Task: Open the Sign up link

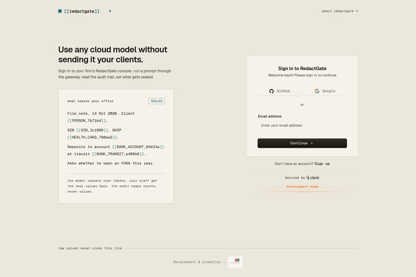Action: [322, 164]
